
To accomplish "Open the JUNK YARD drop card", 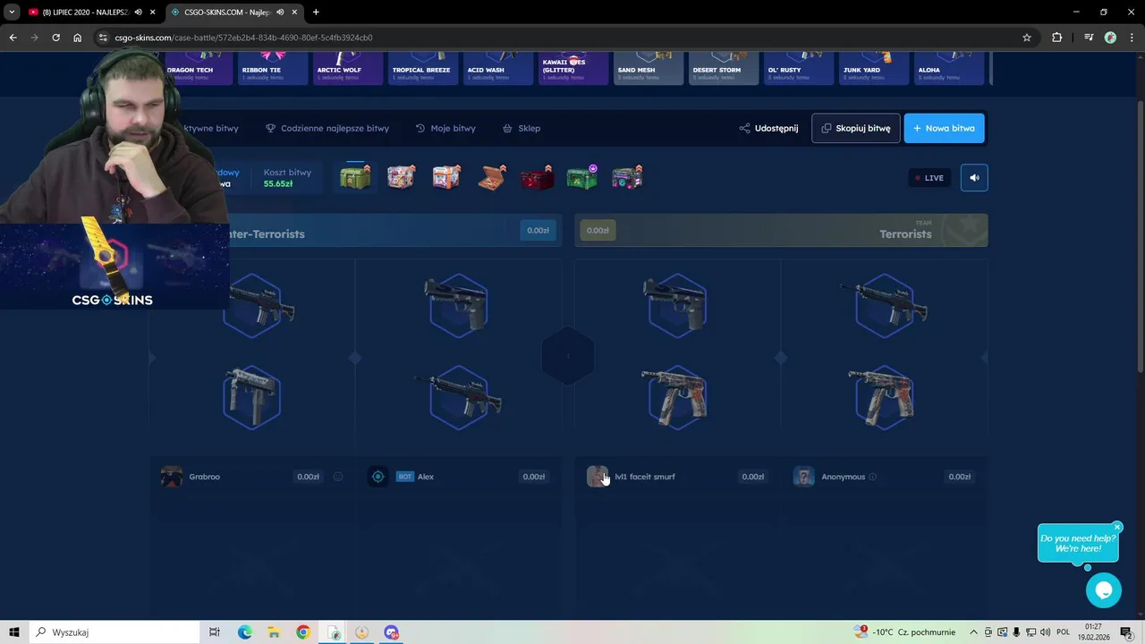I will (x=875, y=69).
